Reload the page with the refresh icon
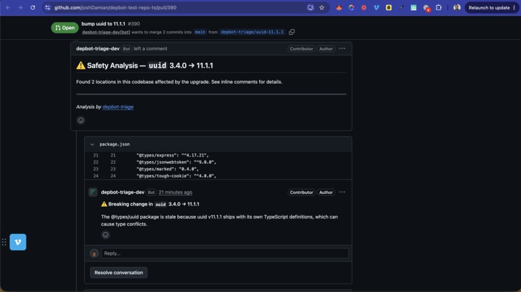This screenshot has width=521, height=292. click(32, 8)
